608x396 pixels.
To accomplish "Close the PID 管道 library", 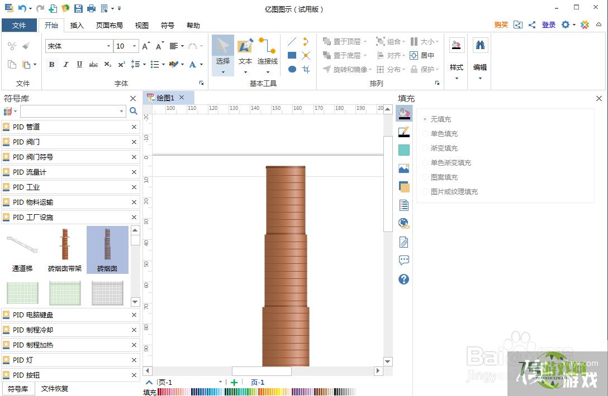I will pyautogui.click(x=134, y=127).
